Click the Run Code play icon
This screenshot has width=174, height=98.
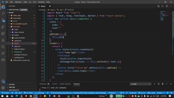pos(163,6)
